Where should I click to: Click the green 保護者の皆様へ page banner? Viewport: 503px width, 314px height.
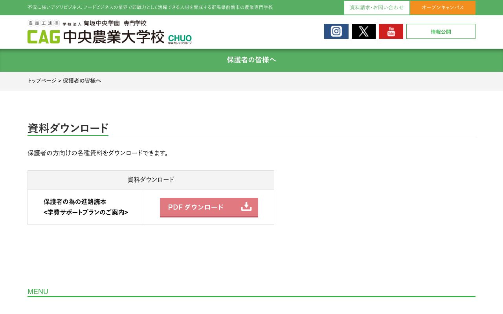251,60
